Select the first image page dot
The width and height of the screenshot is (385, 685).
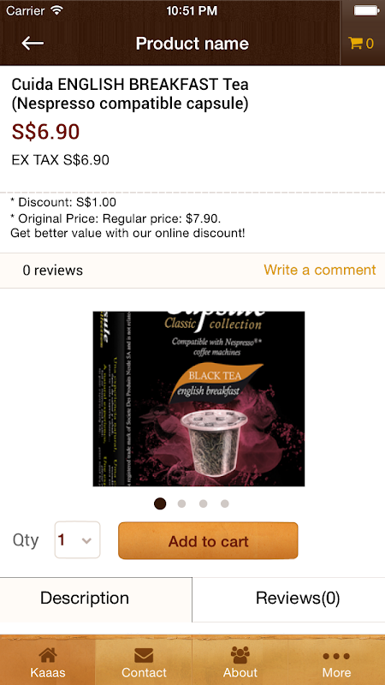coord(160,503)
